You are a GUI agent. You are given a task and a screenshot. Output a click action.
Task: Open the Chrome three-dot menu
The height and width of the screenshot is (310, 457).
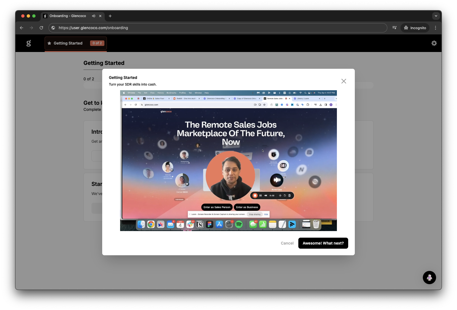(x=435, y=28)
